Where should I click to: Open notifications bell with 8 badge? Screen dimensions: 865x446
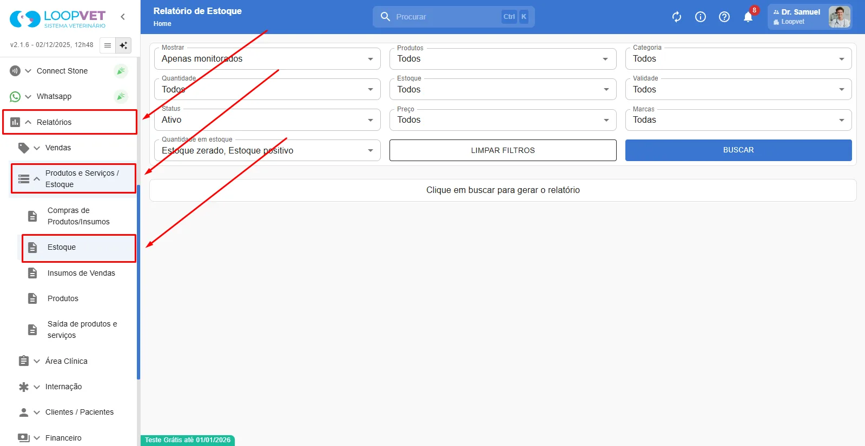click(749, 16)
